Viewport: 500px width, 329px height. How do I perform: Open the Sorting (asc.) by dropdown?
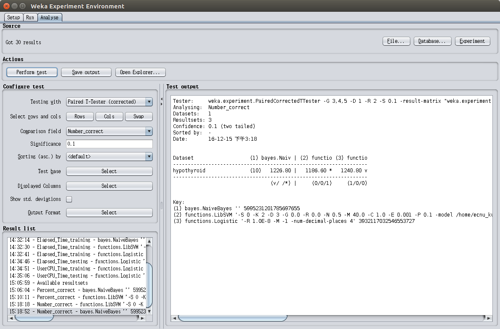click(x=109, y=157)
